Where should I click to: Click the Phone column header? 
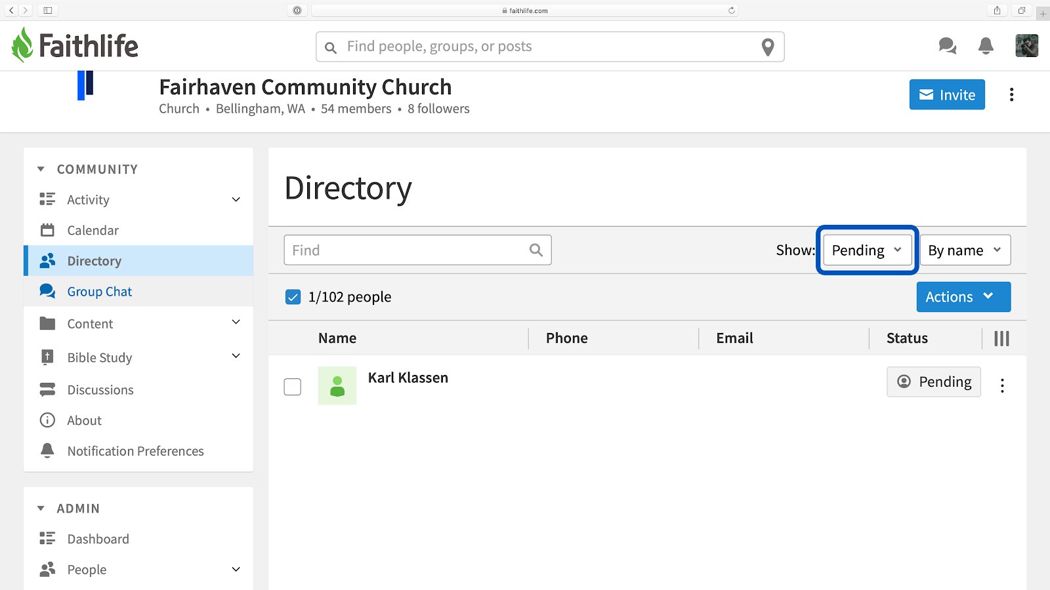(x=567, y=338)
